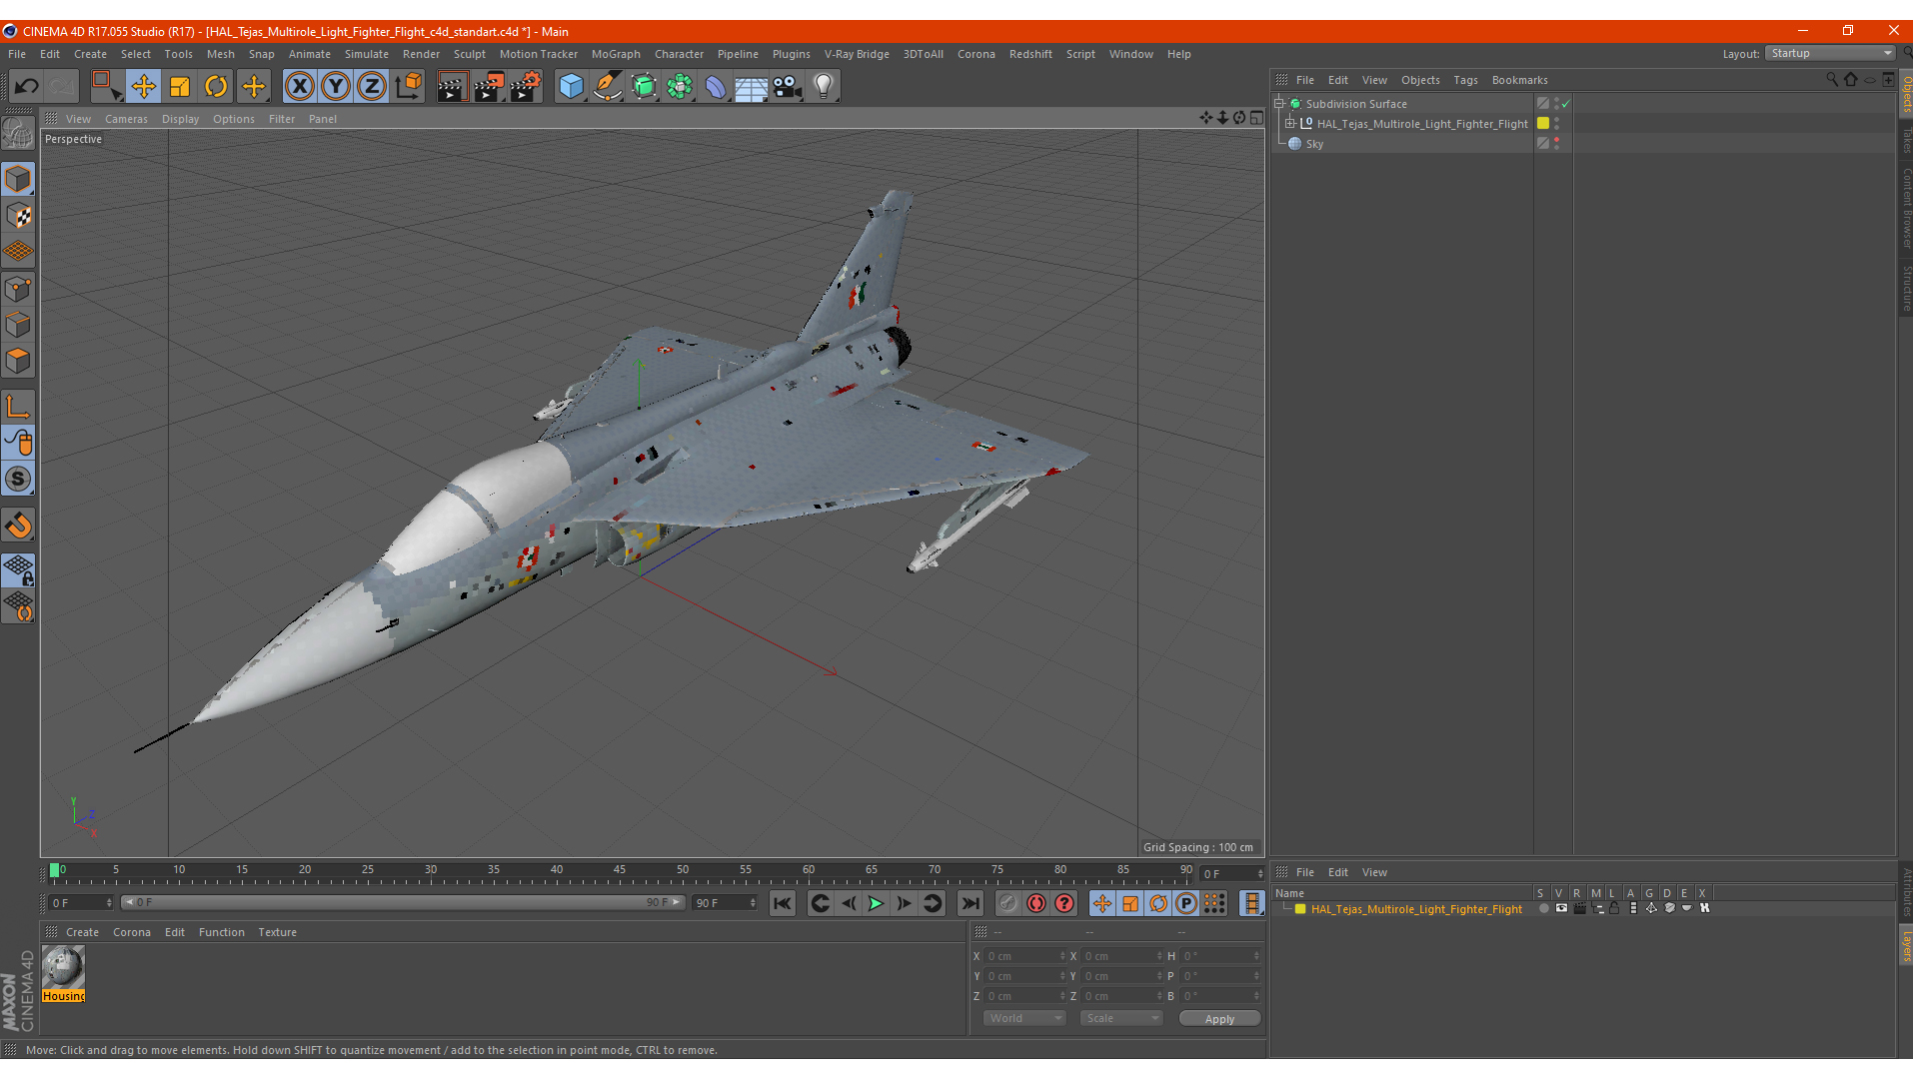
Task: Expand the HAL_Tejas object hierarchy
Action: point(1290,123)
